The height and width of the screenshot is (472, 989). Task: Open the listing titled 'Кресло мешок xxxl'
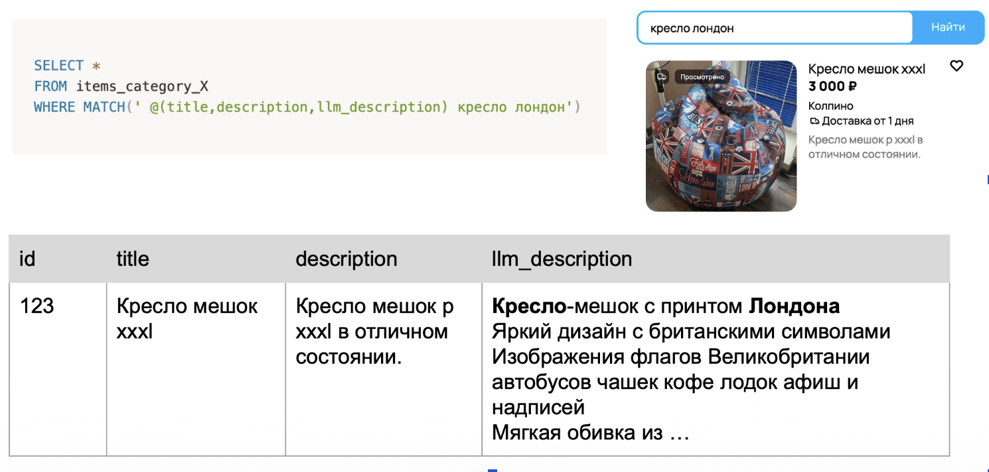[x=866, y=69]
